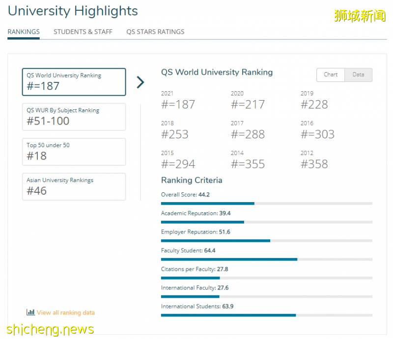The height and width of the screenshot is (339, 393).
Task: Select QS World University Ranking card
Action: coord(74,82)
